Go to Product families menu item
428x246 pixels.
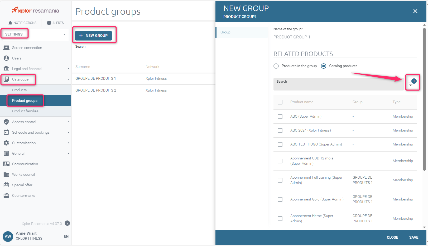click(x=25, y=111)
